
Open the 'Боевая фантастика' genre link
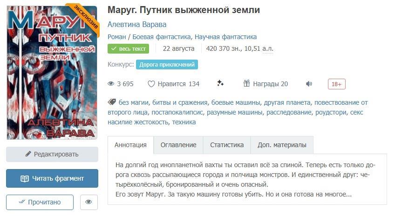(x=162, y=37)
